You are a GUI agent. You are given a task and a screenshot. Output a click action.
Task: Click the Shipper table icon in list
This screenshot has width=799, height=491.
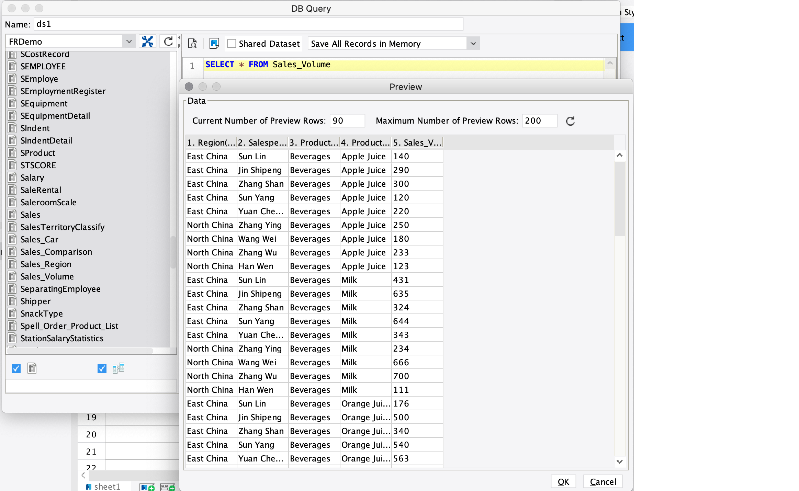pyautogui.click(x=12, y=301)
